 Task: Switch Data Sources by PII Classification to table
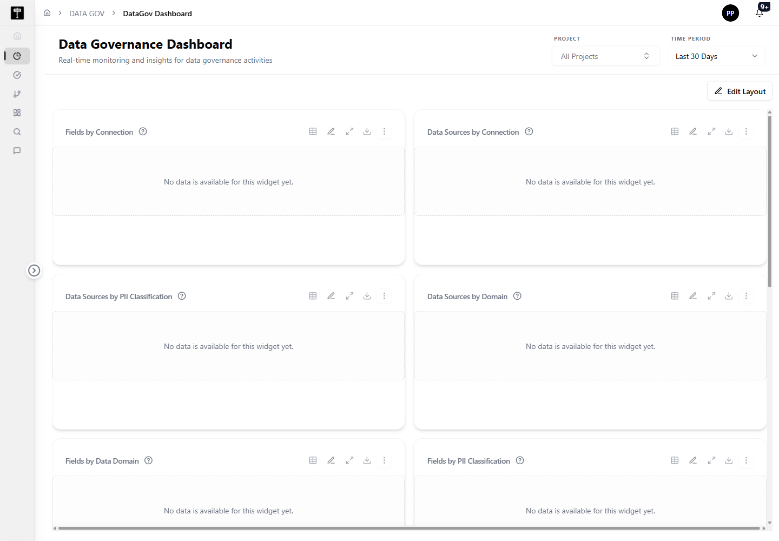(313, 296)
